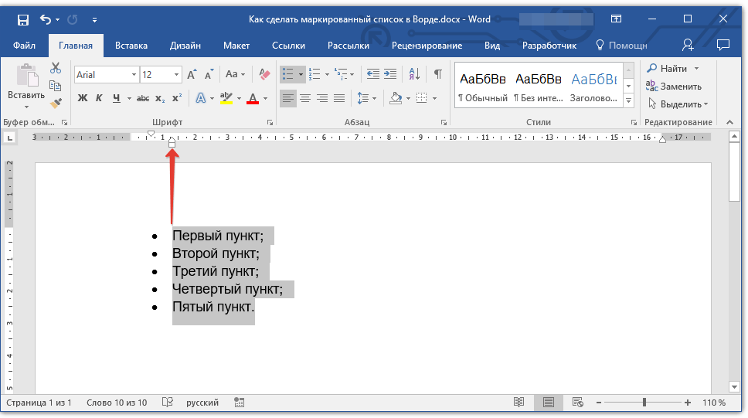The height and width of the screenshot is (418, 748).
Task: Center-align the selected text
Action: pos(305,98)
